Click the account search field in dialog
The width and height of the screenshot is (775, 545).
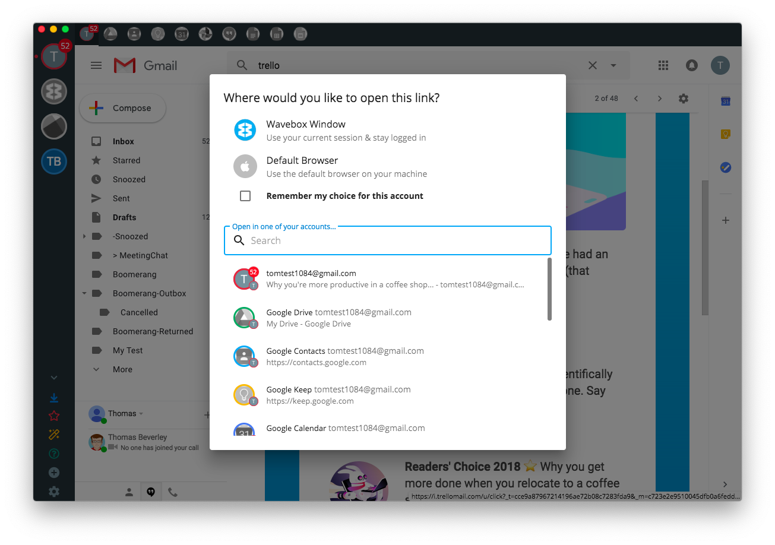coord(387,240)
